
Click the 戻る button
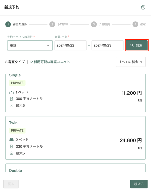pos(11,184)
